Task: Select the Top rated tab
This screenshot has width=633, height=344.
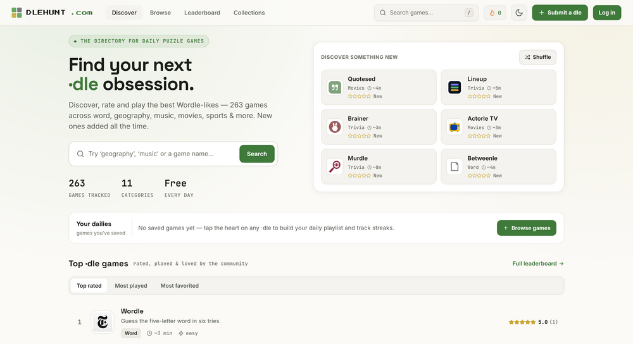Action: 89,286
